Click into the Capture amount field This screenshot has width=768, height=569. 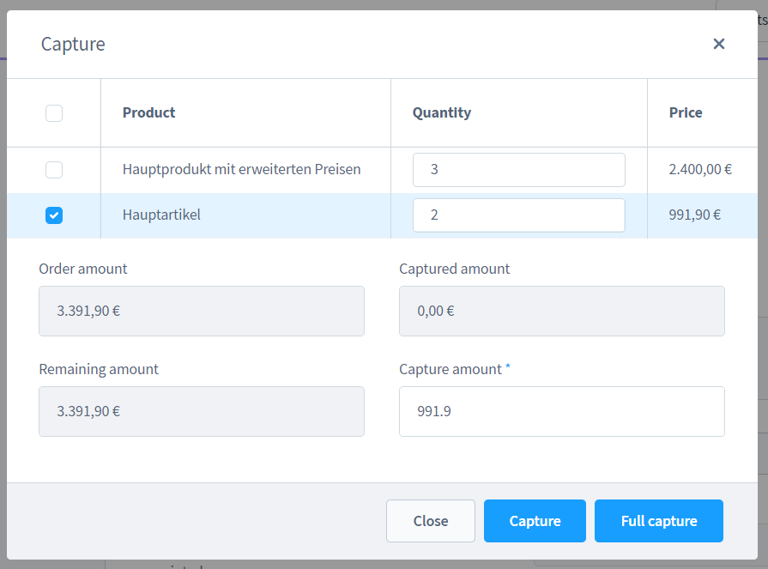click(x=562, y=411)
